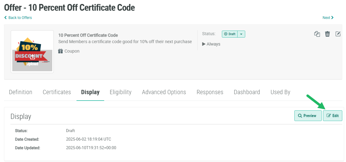346x162 pixels.
Task: Navigate to the Next offer
Action: (328, 18)
